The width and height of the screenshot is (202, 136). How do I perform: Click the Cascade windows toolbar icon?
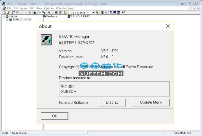pos(111,13)
